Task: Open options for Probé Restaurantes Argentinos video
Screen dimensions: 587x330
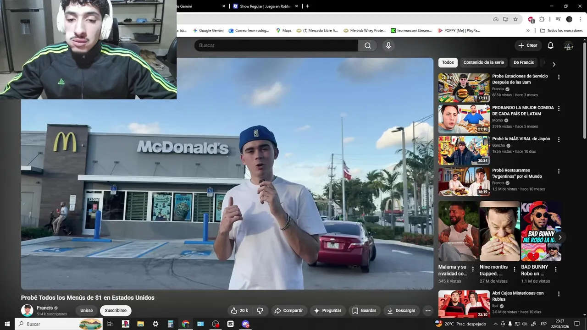Action: click(x=559, y=171)
